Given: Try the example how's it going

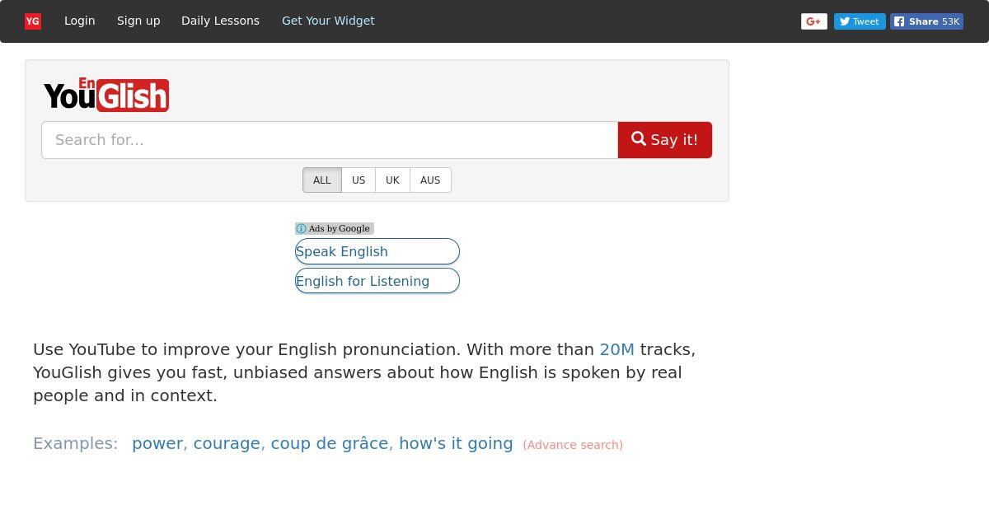Looking at the screenshot, I should coord(456,443).
